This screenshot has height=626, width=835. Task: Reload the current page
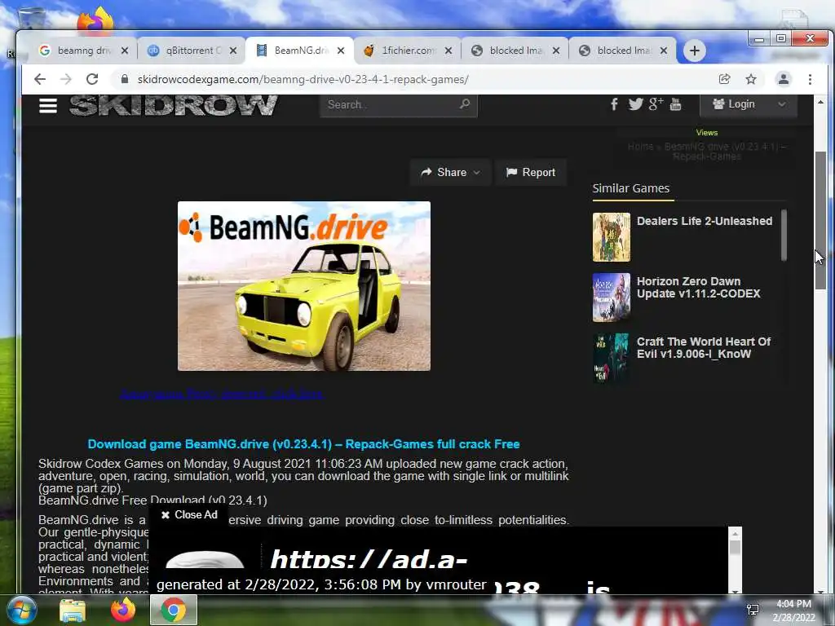(92, 79)
